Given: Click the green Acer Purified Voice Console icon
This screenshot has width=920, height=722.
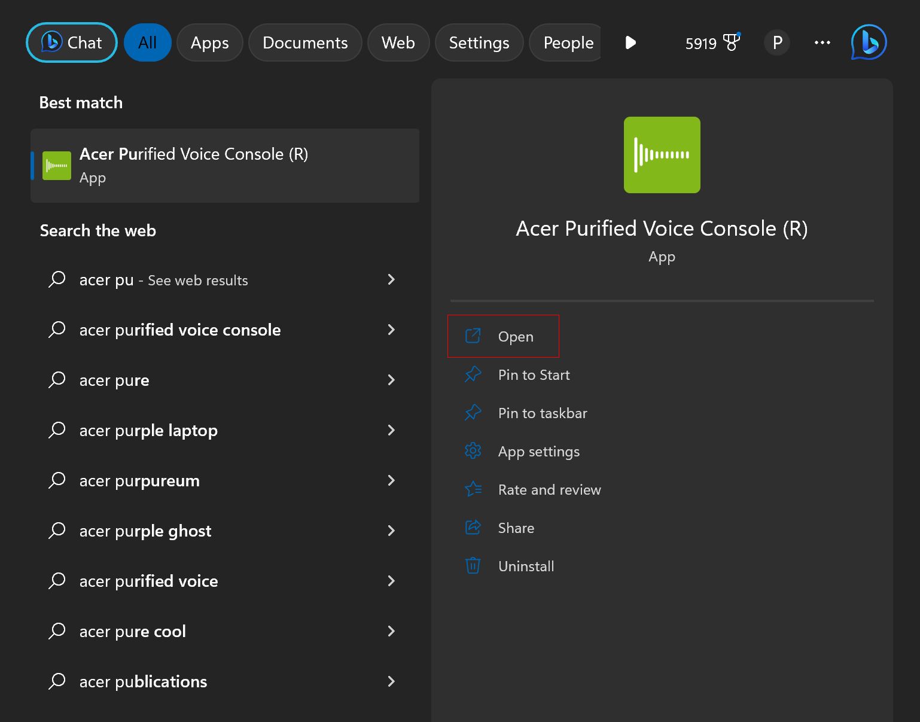Looking at the screenshot, I should tap(662, 154).
